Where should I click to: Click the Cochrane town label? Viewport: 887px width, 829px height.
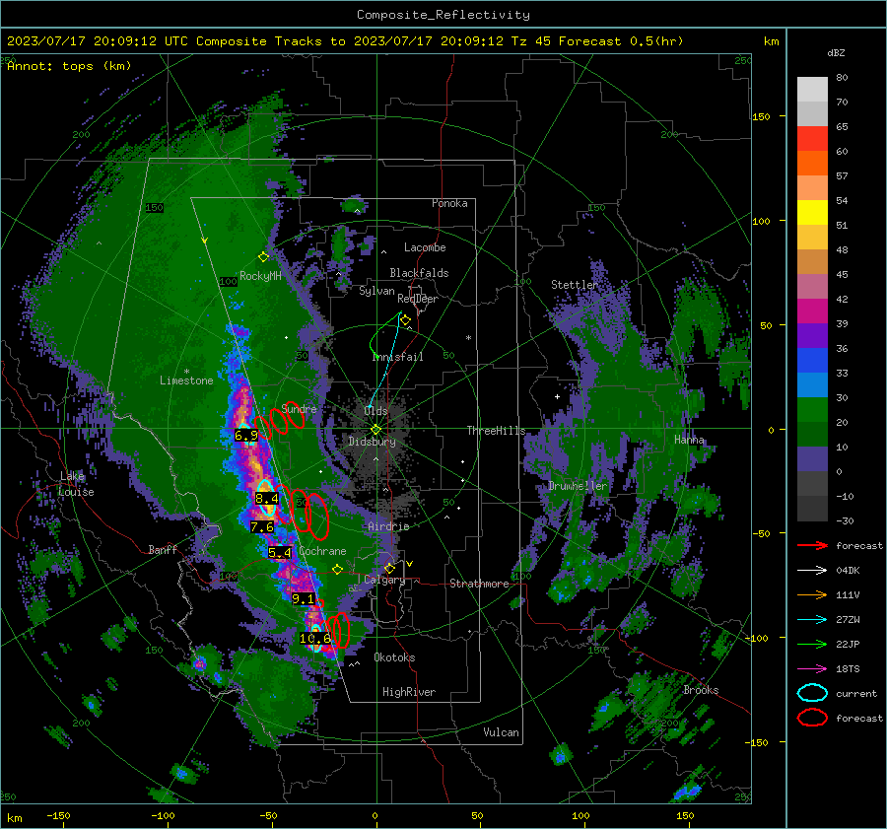click(x=322, y=551)
